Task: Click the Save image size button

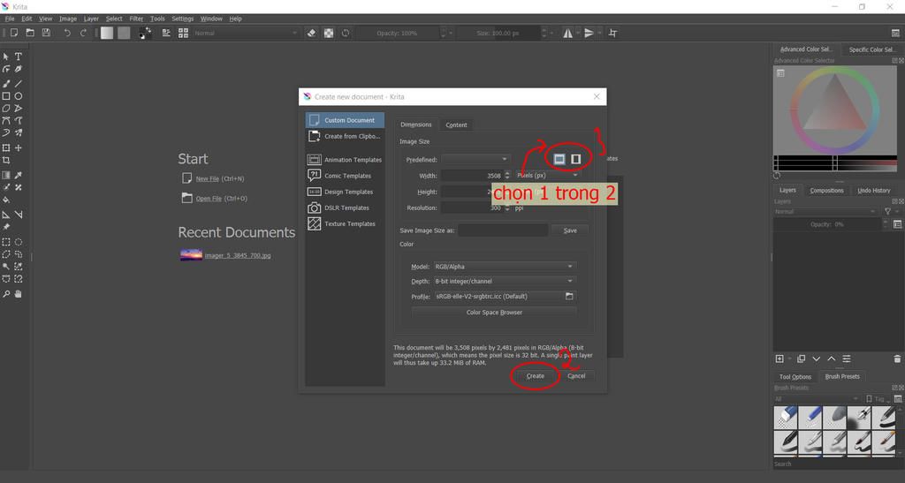Action: [x=570, y=230]
